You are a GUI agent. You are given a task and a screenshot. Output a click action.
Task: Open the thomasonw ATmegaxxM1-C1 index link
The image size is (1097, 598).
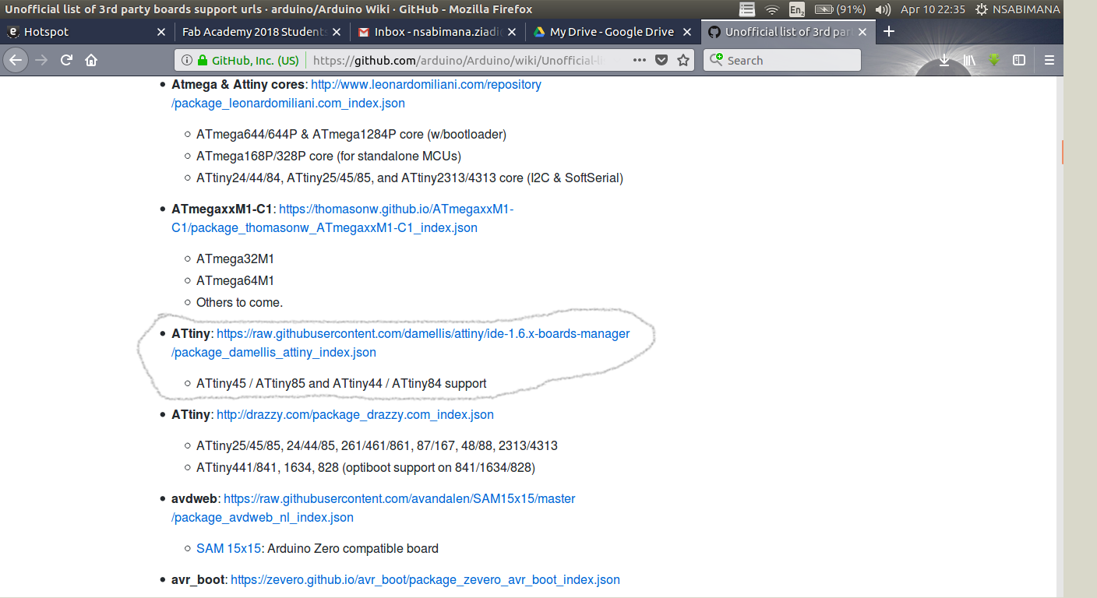pyautogui.click(x=342, y=218)
